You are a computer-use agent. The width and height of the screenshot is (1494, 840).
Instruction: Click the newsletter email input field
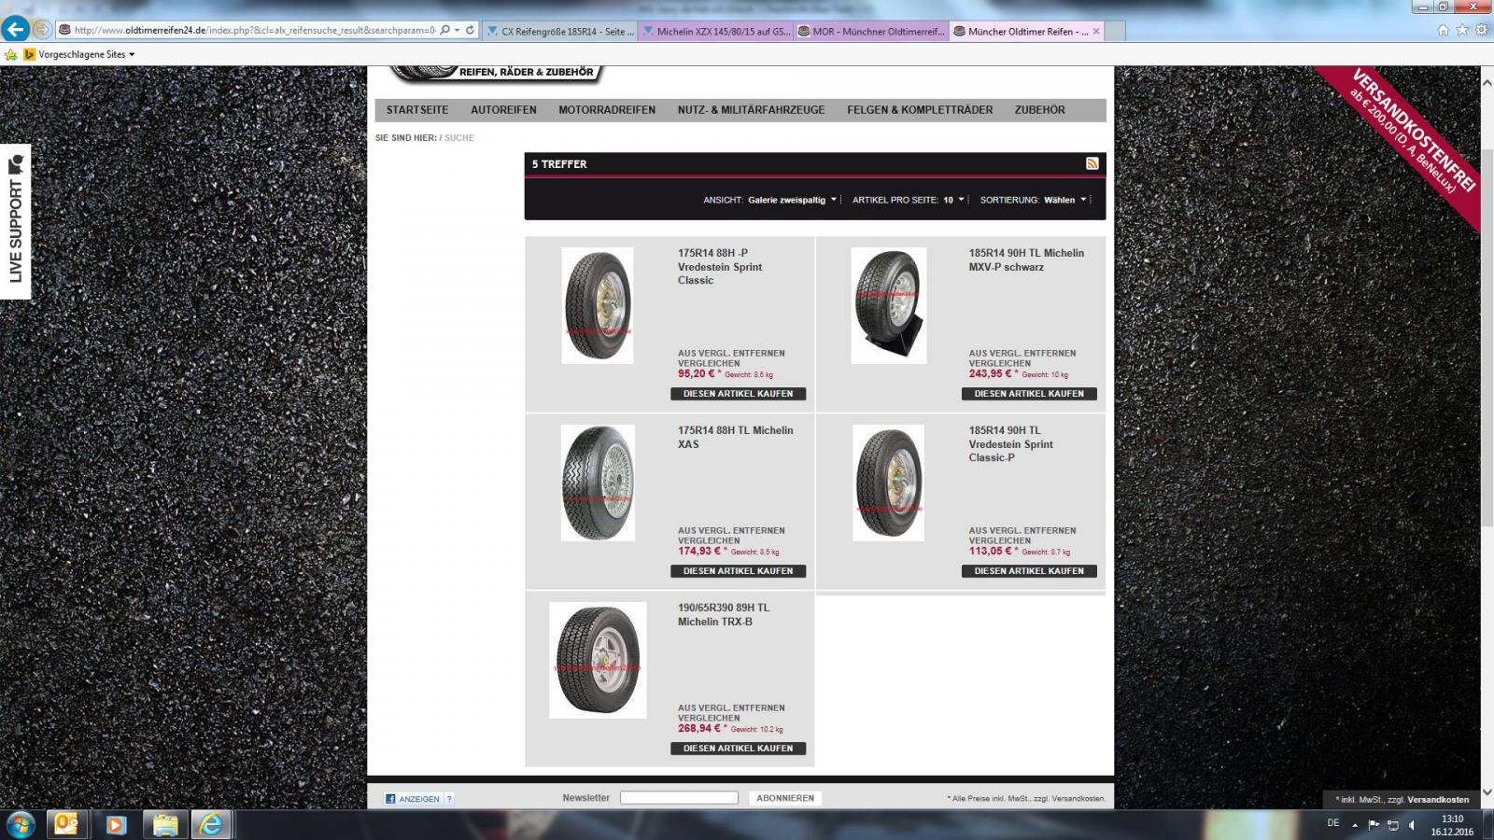click(x=679, y=798)
